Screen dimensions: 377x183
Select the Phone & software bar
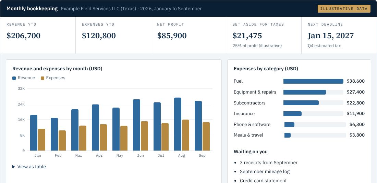289,125
